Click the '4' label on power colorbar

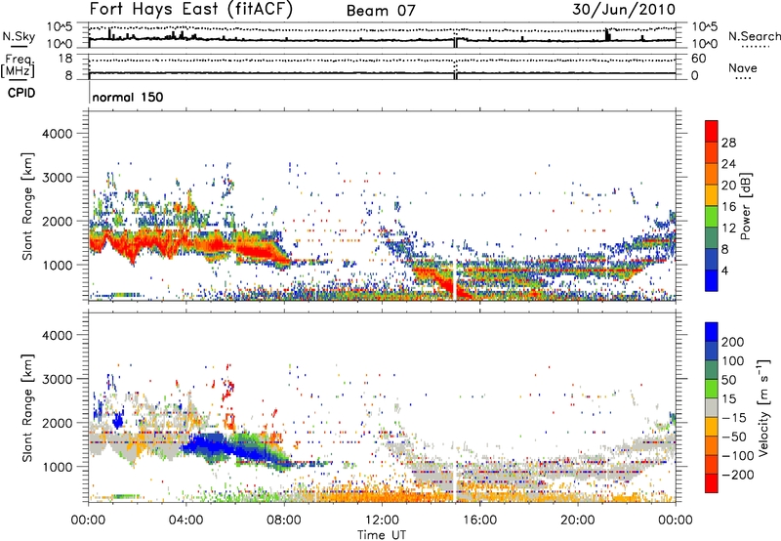724,270
